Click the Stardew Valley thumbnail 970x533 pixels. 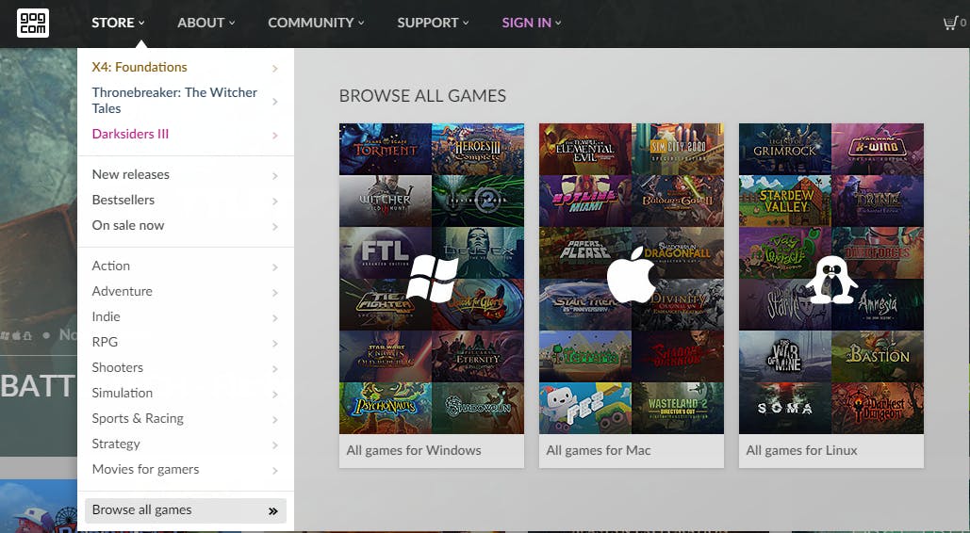click(785, 201)
